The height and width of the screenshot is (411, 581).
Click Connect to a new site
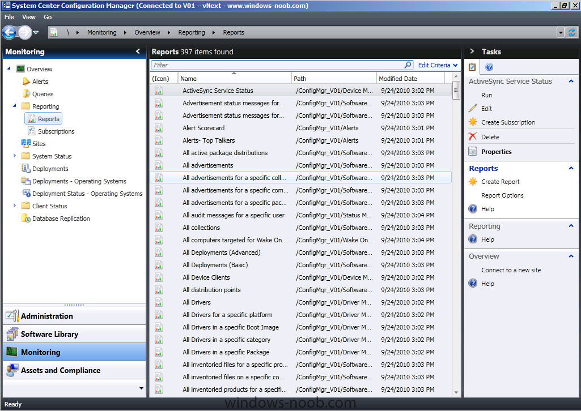tap(511, 270)
